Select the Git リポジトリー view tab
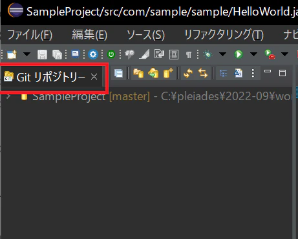Screen dimensions: 298x239 tap(51, 77)
